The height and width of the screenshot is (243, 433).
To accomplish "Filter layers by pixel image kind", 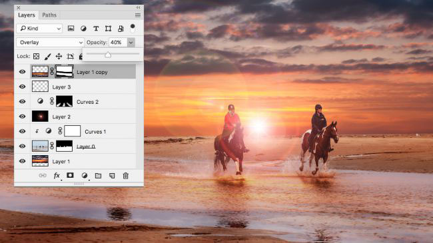I will 71,29.
